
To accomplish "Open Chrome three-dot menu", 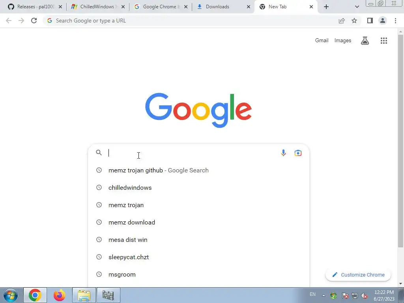I will (395, 21).
